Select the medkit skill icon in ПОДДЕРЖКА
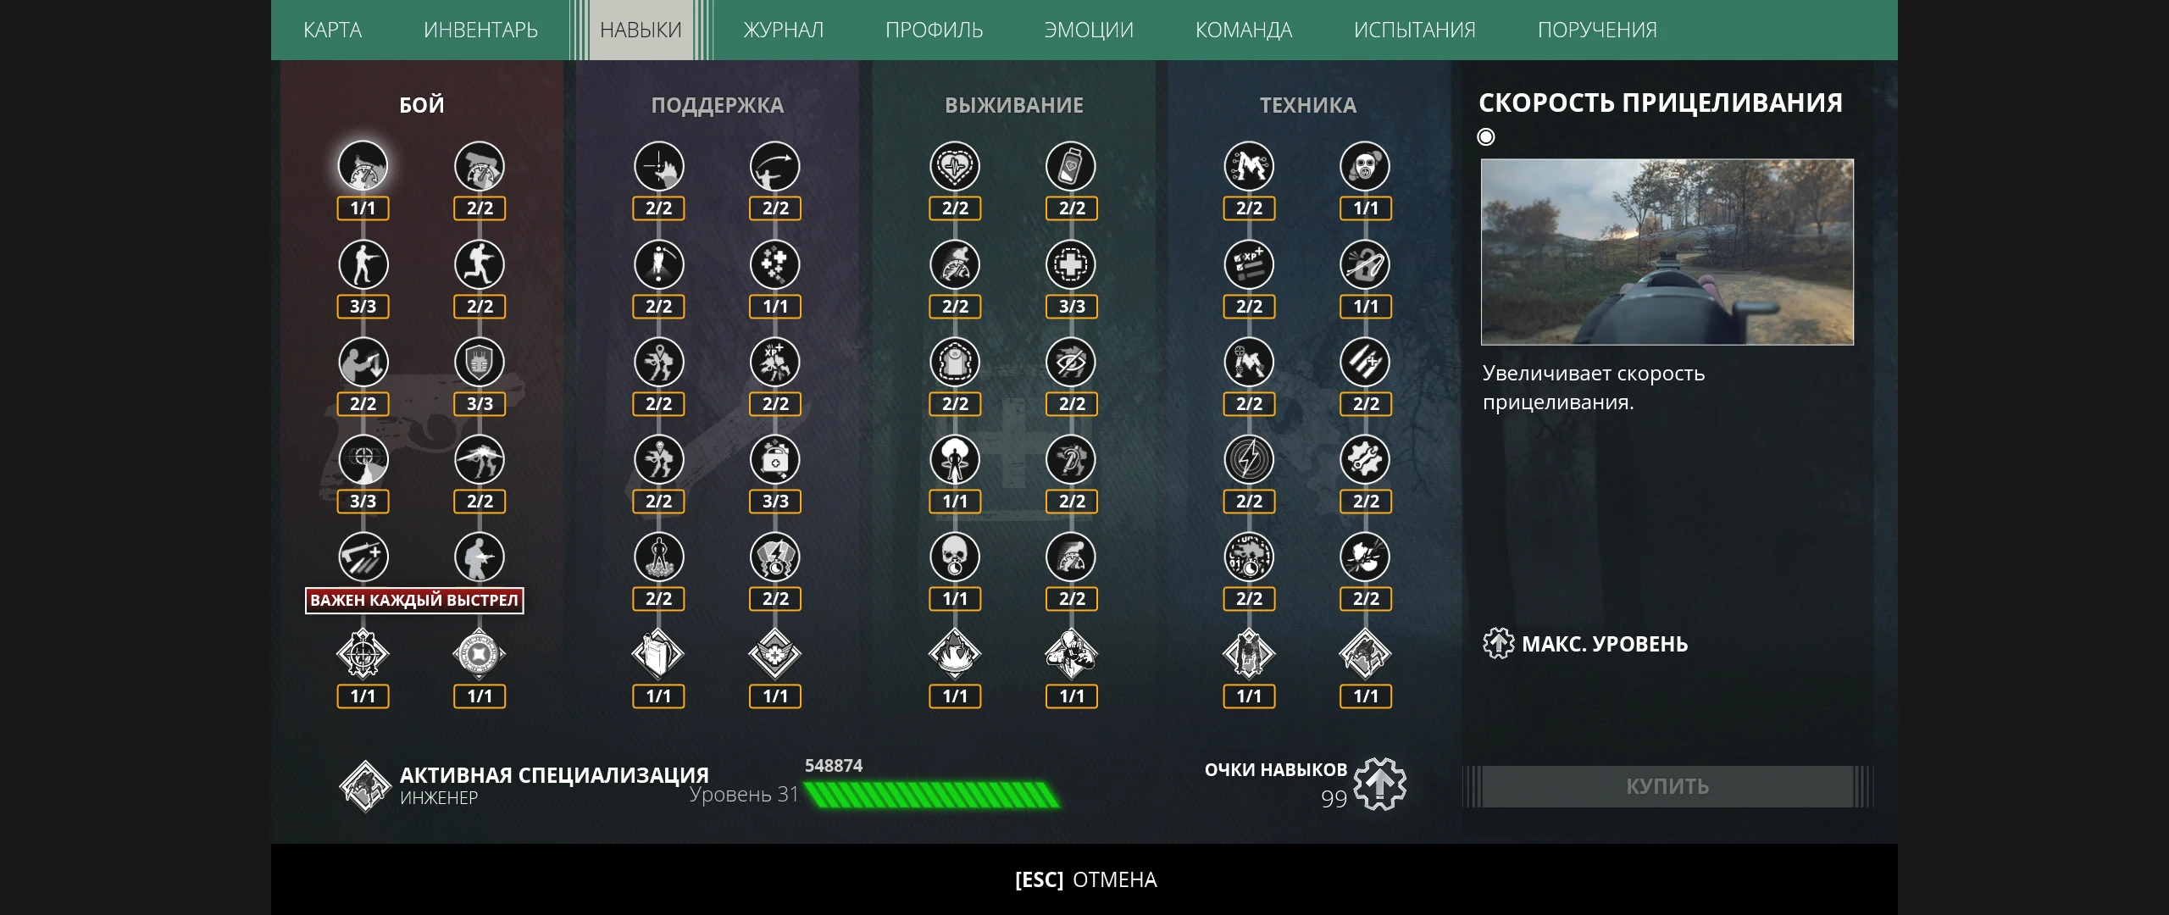 click(x=774, y=459)
